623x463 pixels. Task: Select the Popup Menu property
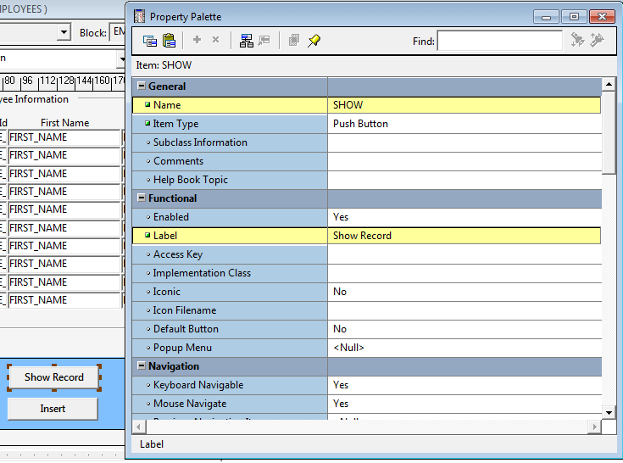[230, 349]
